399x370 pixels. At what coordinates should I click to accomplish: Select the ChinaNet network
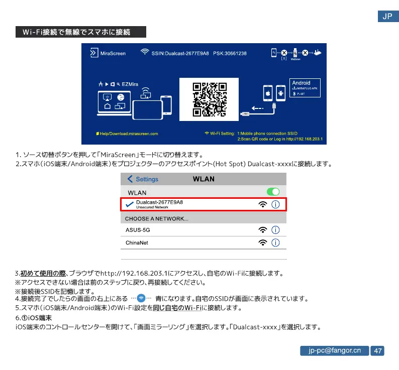pyautogui.click(x=204, y=242)
